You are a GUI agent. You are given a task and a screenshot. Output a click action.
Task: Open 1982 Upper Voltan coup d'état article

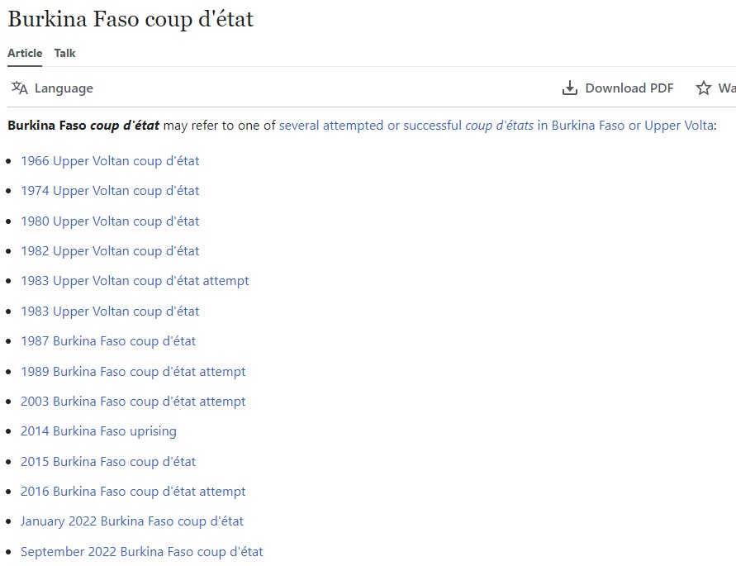[110, 251]
